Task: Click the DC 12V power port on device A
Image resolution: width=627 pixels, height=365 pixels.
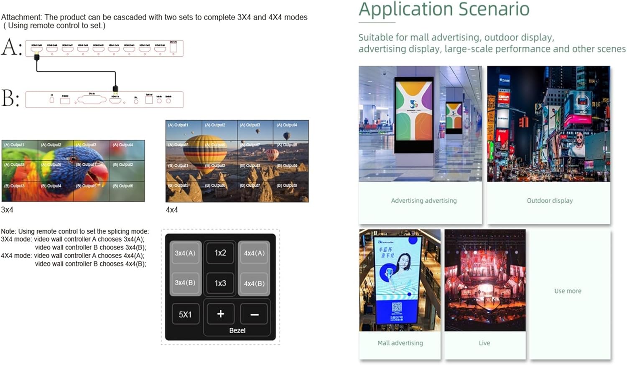Action: [x=173, y=47]
